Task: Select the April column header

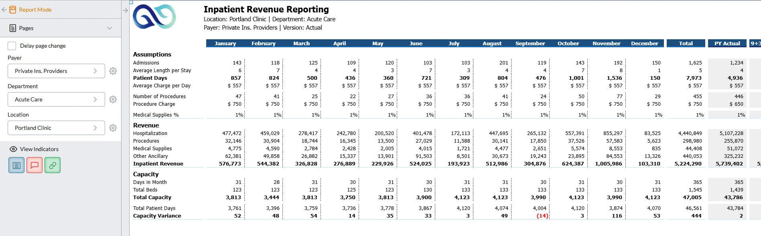Action: [x=339, y=43]
